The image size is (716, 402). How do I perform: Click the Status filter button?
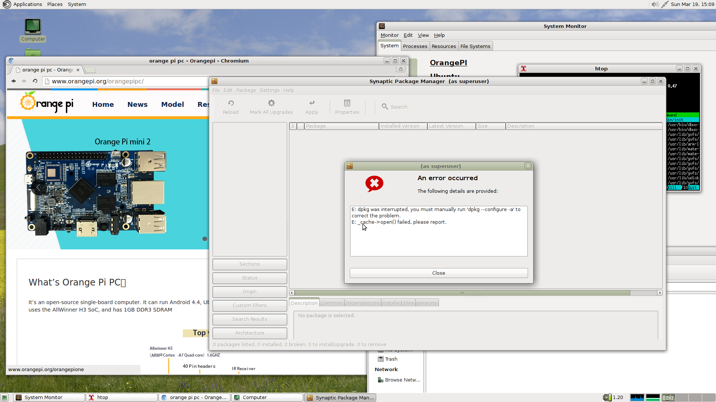pos(249,278)
